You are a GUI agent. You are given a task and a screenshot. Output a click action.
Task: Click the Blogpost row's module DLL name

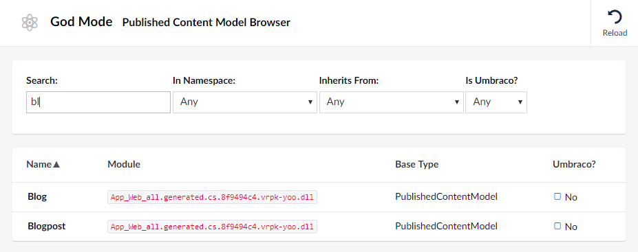click(212, 227)
